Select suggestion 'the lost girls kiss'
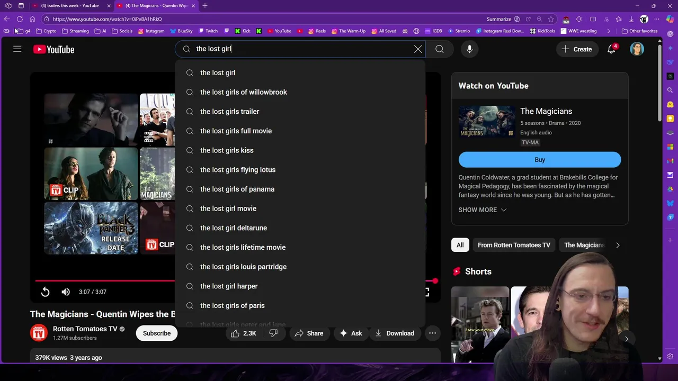 coord(300,150)
